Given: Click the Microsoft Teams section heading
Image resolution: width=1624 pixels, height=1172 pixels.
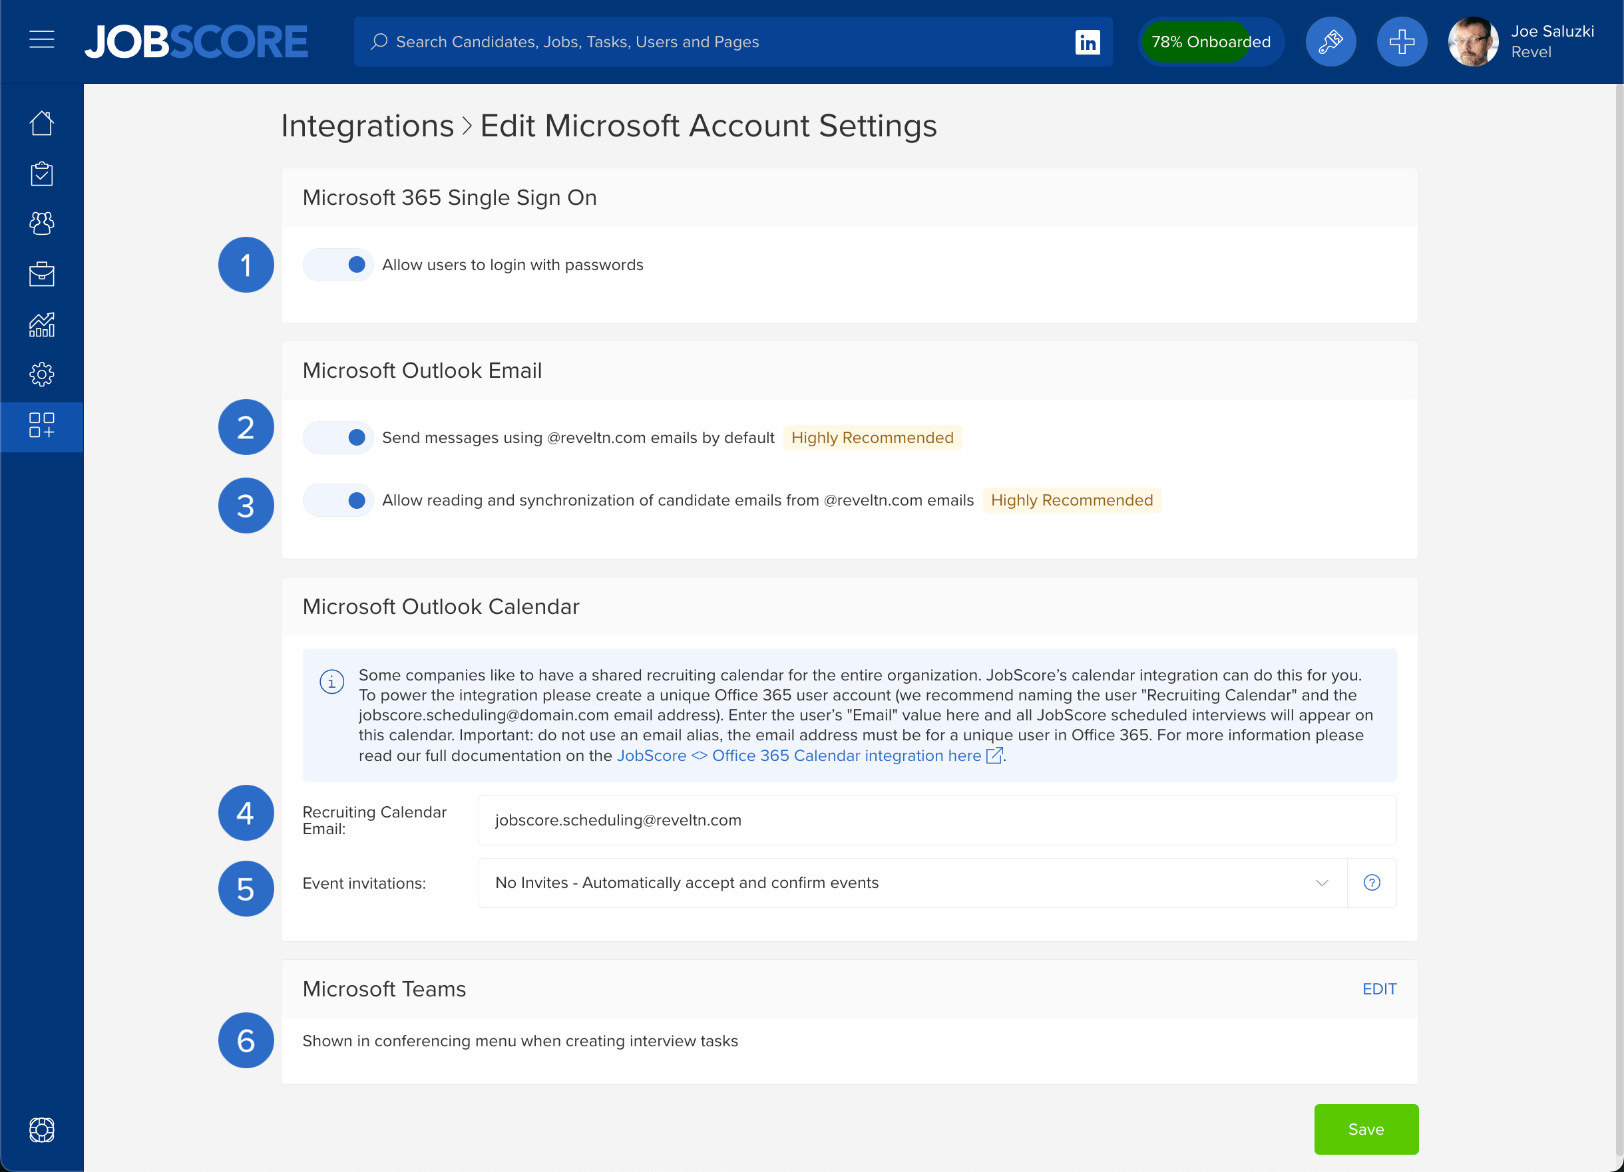Looking at the screenshot, I should 384,989.
